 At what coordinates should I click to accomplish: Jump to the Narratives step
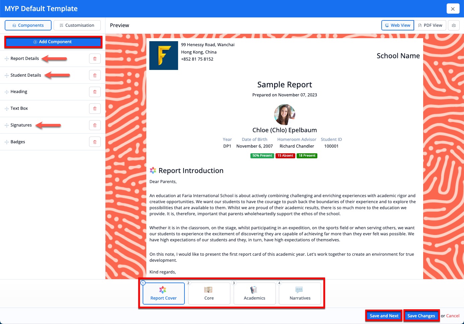300,294
